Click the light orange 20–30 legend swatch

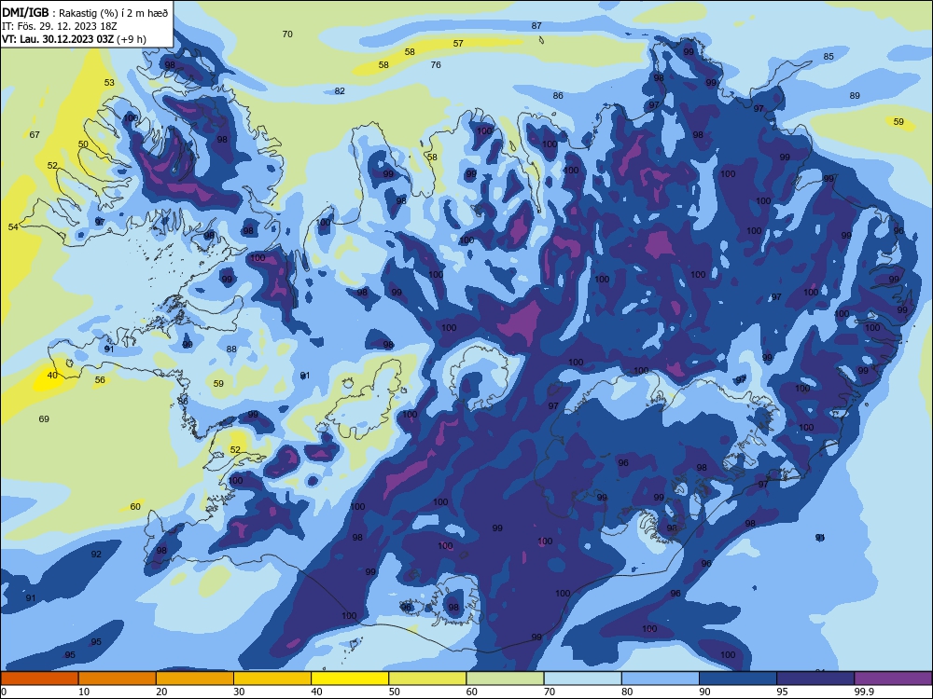(x=195, y=678)
